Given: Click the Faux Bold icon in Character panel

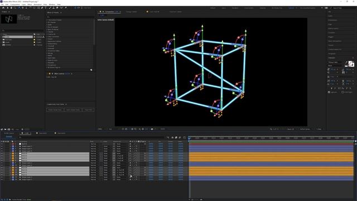Looking at the screenshot, I should pos(331,88).
